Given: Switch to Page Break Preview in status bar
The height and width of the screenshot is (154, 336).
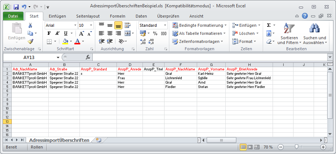Looking at the screenshot, I should click(257, 147).
